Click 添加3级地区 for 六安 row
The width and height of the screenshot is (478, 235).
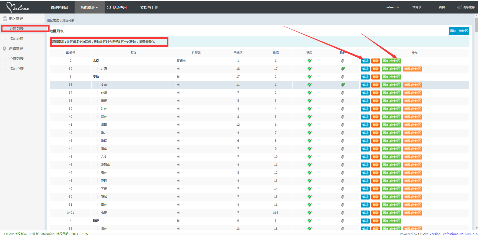[x=391, y=157]
